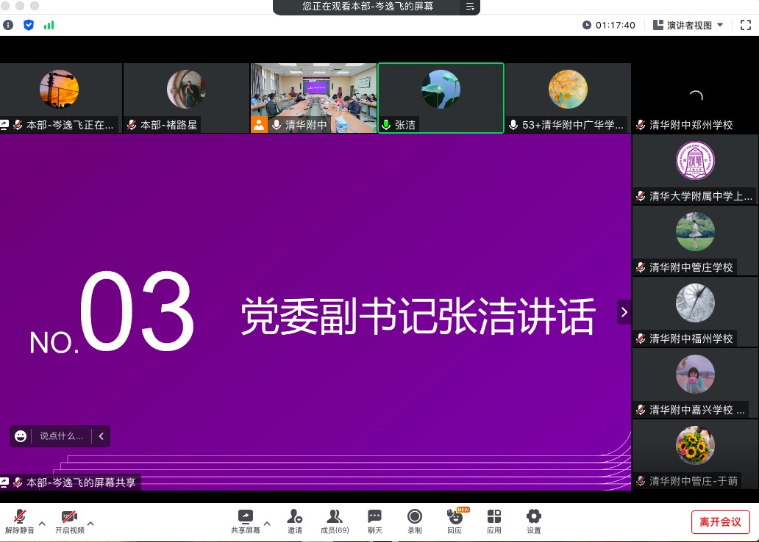Expand video options arrow beside 开启视频

(x=90, y=524)
